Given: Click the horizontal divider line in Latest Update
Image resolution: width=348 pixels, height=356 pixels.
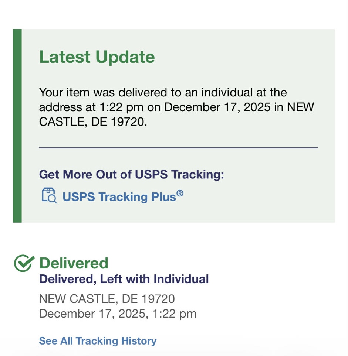Looking at the screenshot, I should (178, 148).
